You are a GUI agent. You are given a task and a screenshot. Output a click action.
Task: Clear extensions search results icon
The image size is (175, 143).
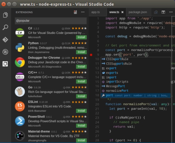[75, 12]
